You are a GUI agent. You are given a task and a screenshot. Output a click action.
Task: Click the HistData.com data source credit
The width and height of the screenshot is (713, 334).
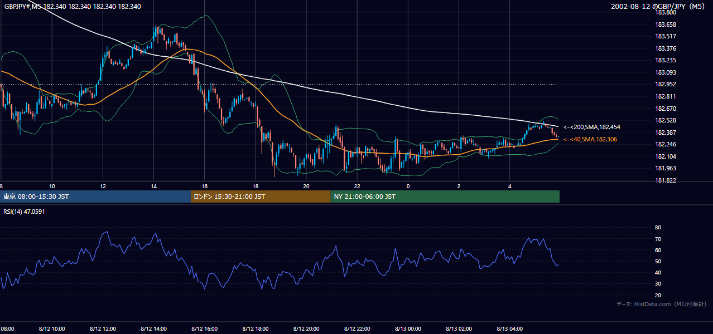pos(662,304)
